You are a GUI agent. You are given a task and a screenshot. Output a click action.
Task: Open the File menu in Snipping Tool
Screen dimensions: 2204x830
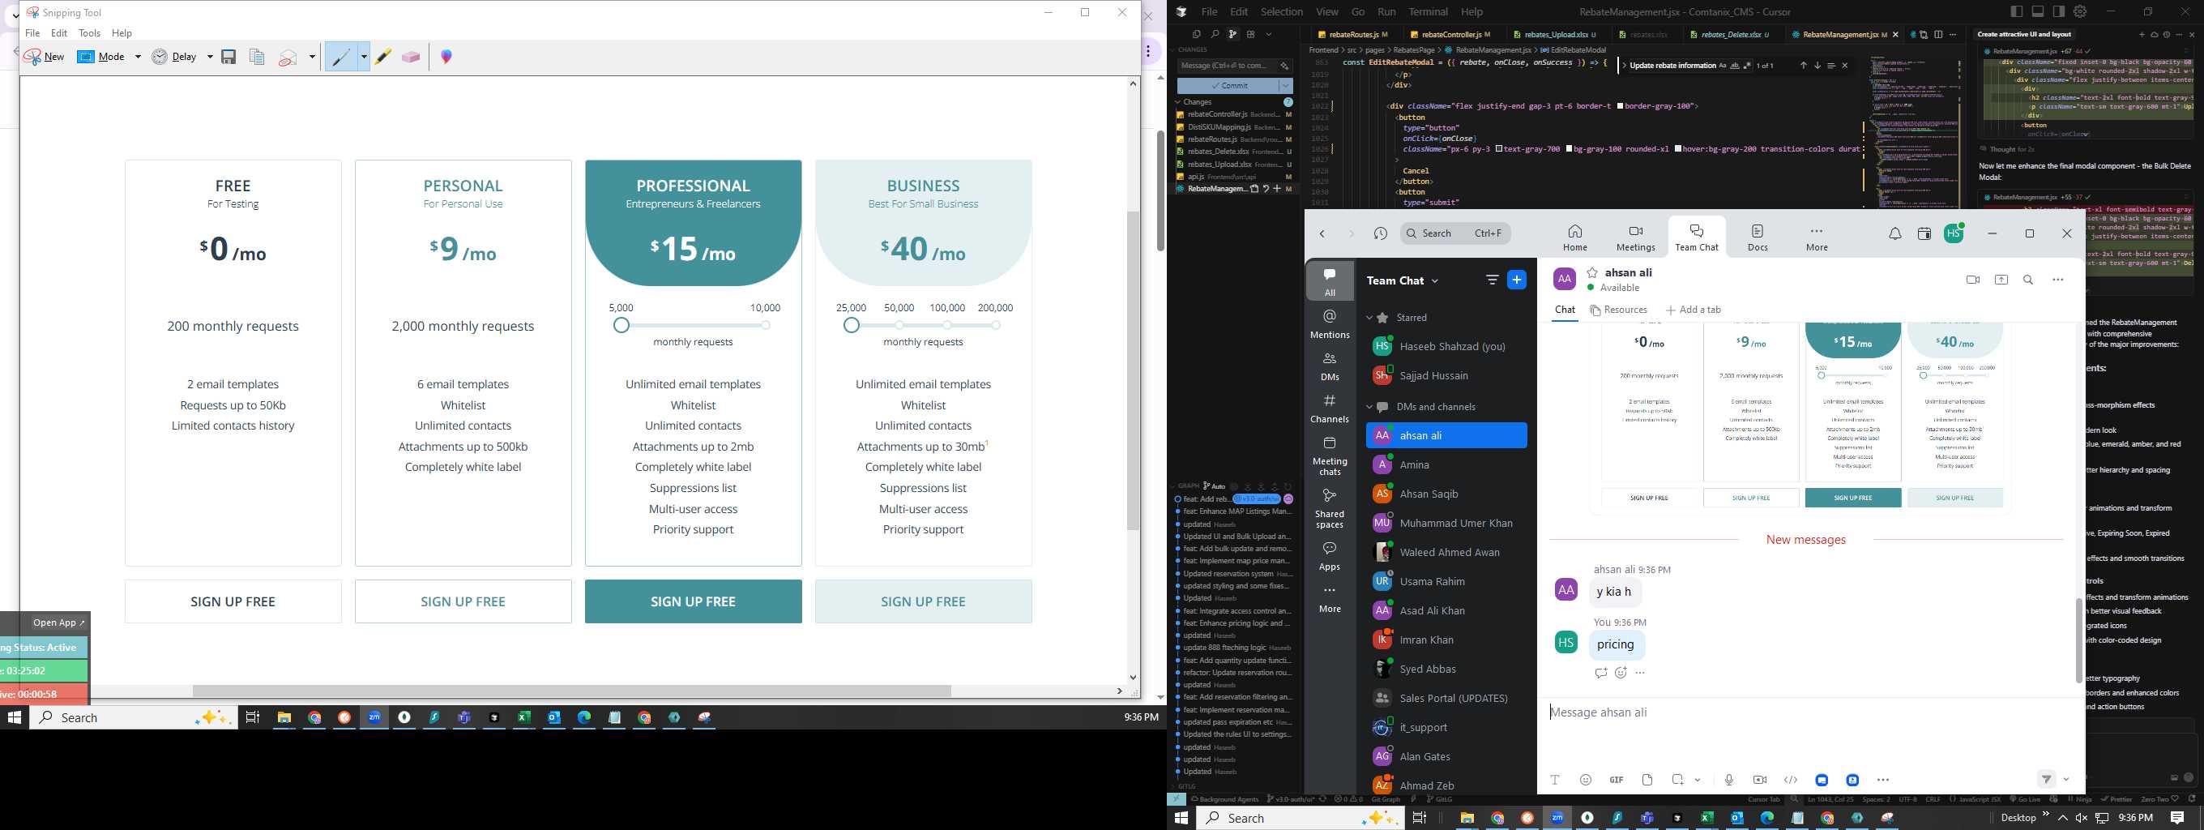click(x=32, y=32)
